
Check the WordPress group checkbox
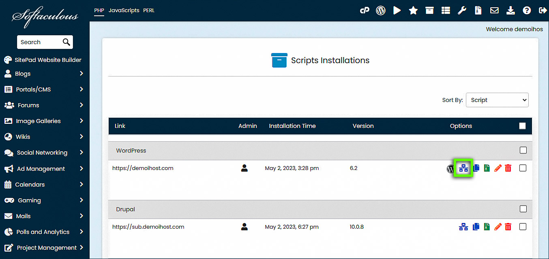pyautogui.click(x=523, y=150)
